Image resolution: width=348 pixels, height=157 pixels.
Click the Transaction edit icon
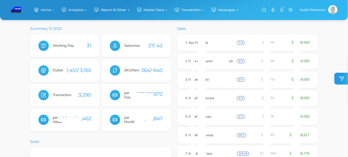pyautogui.click(x=44, y=95)
